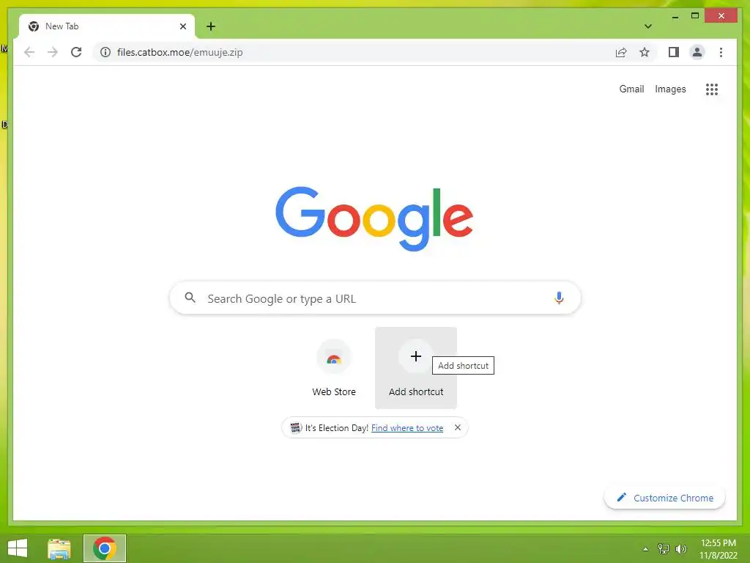Screen dimensions: 750x563
Task: Focus the Google search box
Action: point(375,298)
